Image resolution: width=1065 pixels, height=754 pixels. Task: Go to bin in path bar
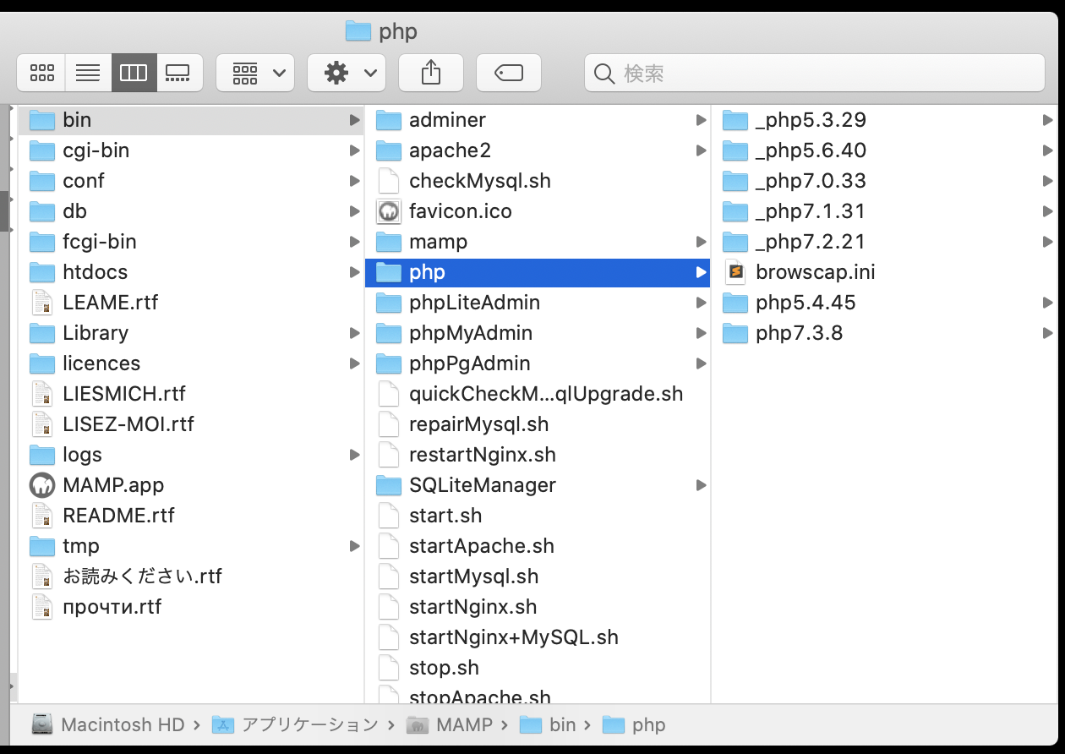tap(548, 724)
